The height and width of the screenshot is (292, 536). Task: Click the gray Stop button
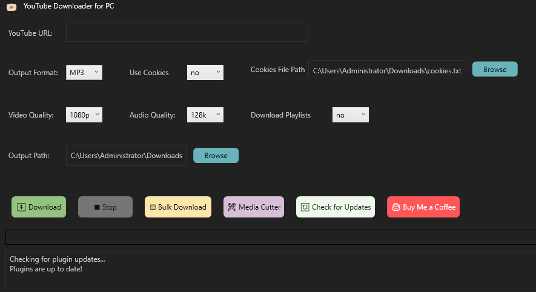[105, 207]
